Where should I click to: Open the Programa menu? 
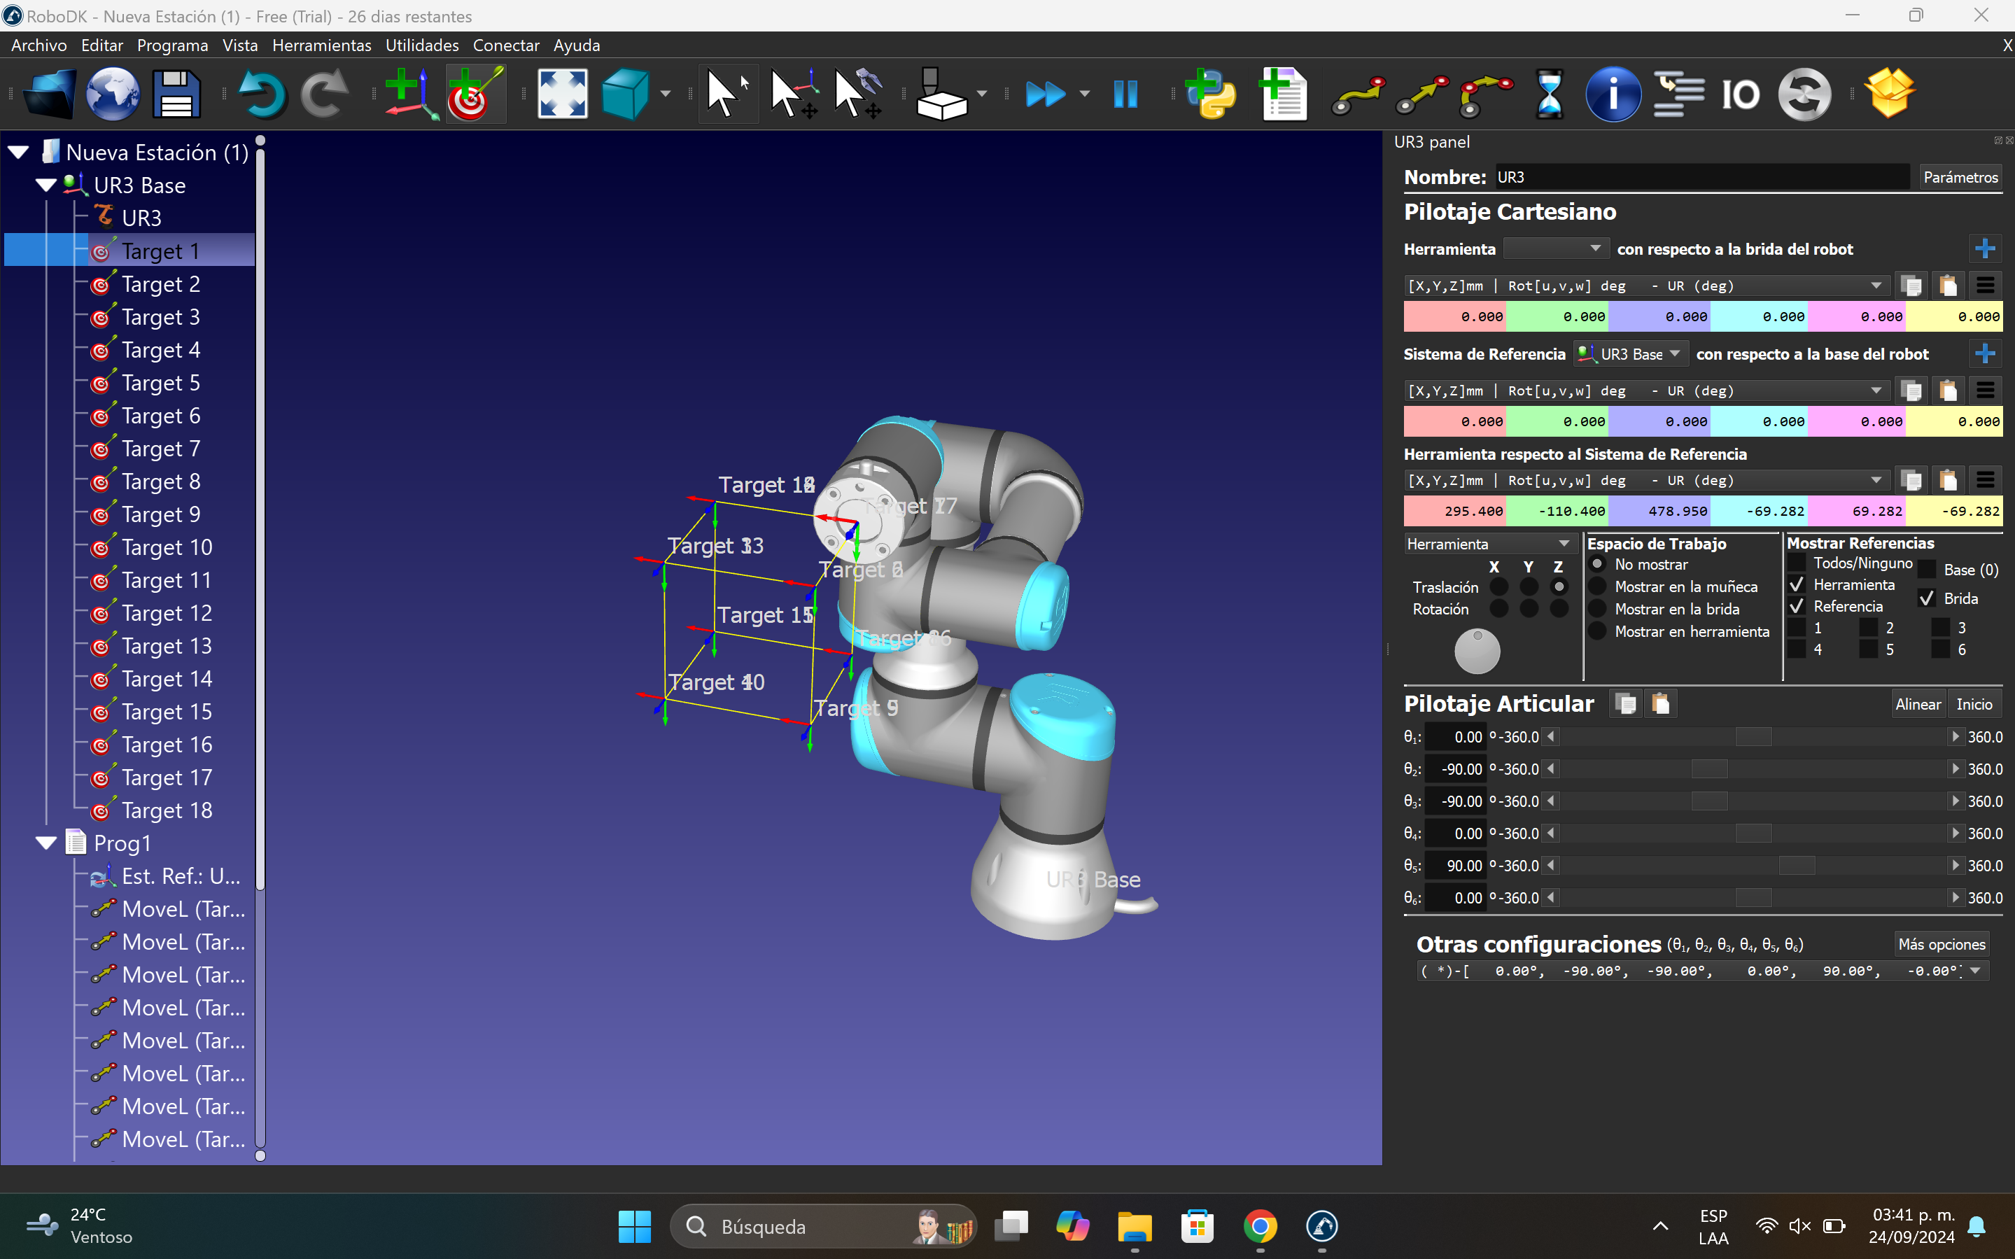[172, 45]
